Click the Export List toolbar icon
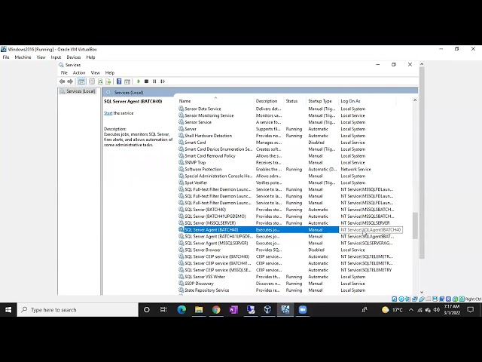The height and width of the screenshot is (362, 482). click(108, 81)
